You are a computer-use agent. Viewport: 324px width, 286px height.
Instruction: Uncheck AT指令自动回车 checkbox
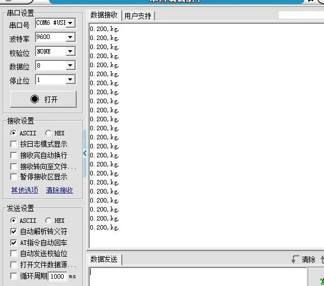pos(14,243)
